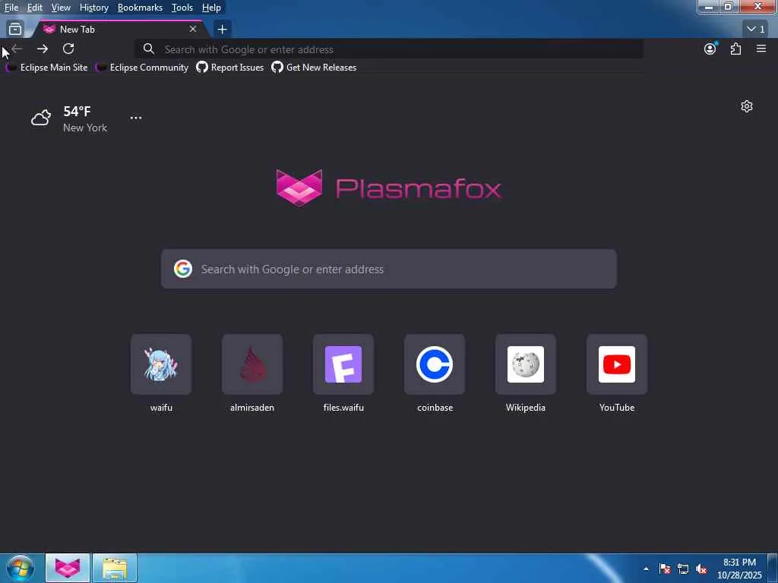Close the New Tab tab

pyautogui.click(x=193, y=30)
